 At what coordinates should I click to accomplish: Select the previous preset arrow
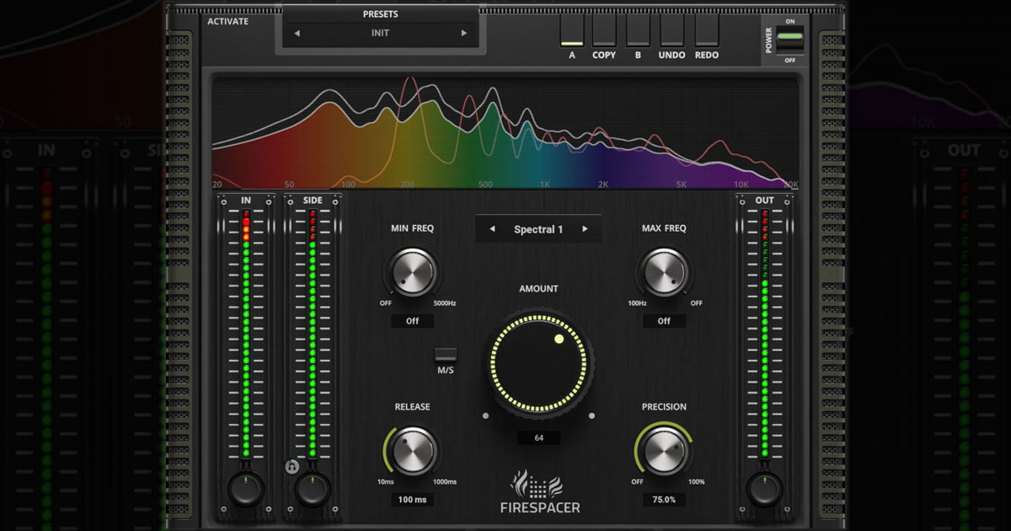tap(297, 34)
